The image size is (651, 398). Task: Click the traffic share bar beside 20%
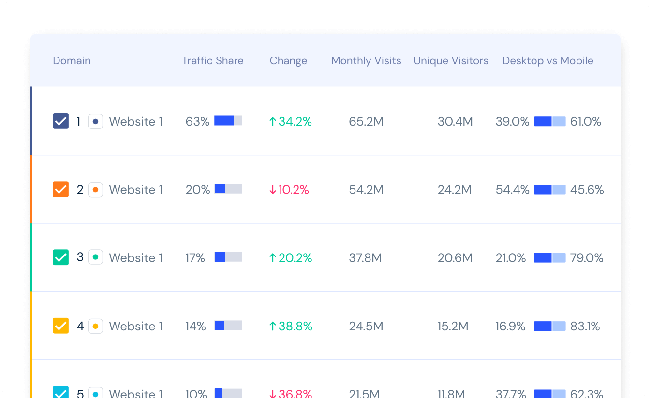tap(228, 189)
